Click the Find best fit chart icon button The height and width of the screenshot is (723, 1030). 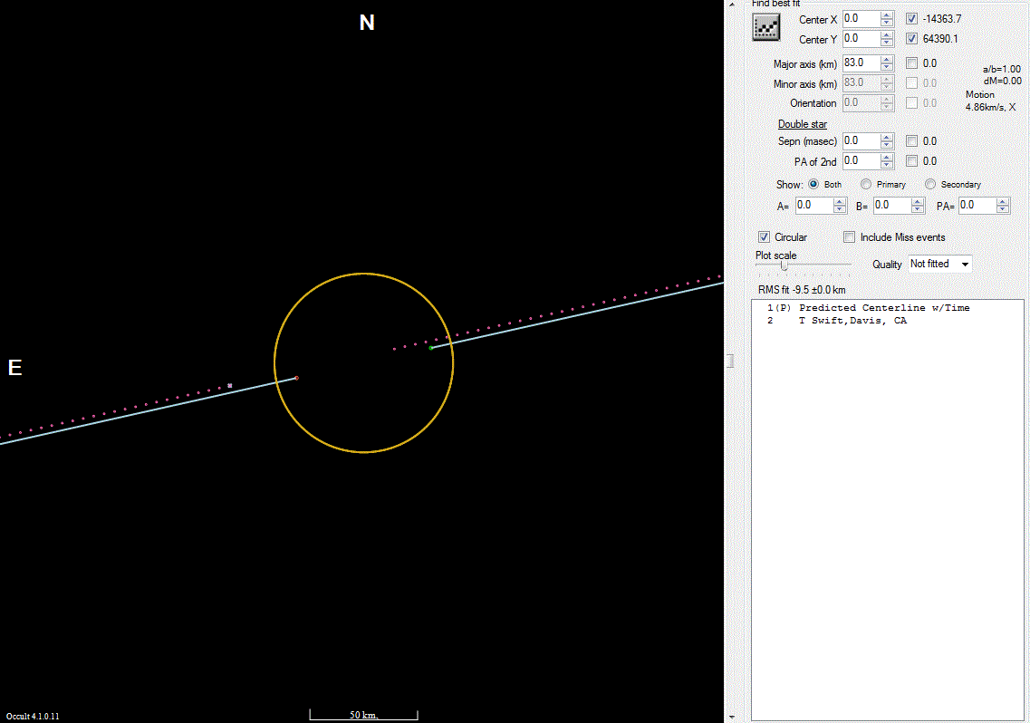(765, 27)
